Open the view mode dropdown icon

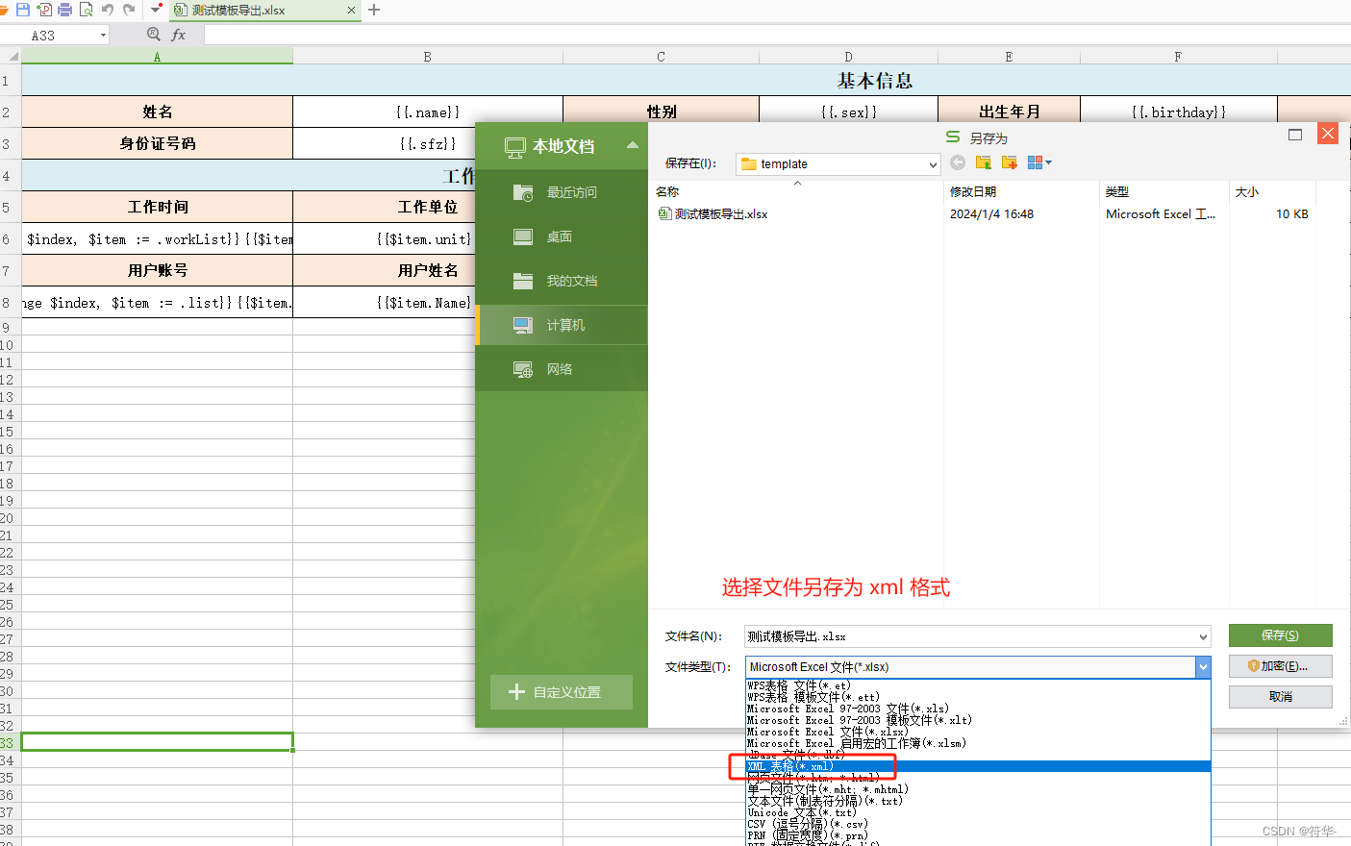click(x=1039, y=162)
